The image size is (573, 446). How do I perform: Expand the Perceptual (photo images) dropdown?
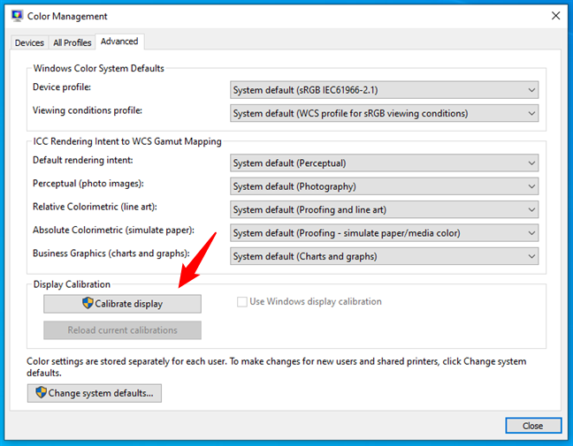384,186
